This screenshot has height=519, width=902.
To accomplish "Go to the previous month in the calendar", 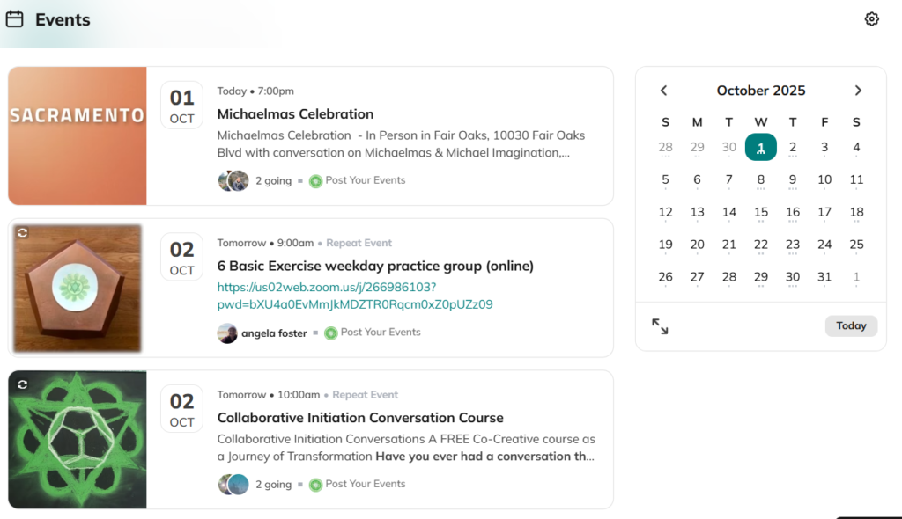I will point(664,91).
